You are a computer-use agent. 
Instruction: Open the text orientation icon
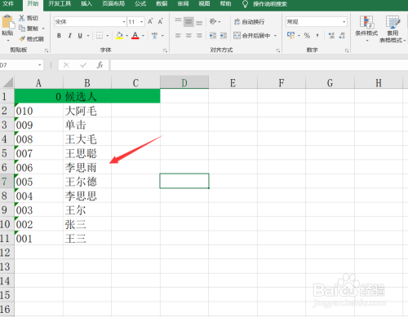(x=213, y=21)
